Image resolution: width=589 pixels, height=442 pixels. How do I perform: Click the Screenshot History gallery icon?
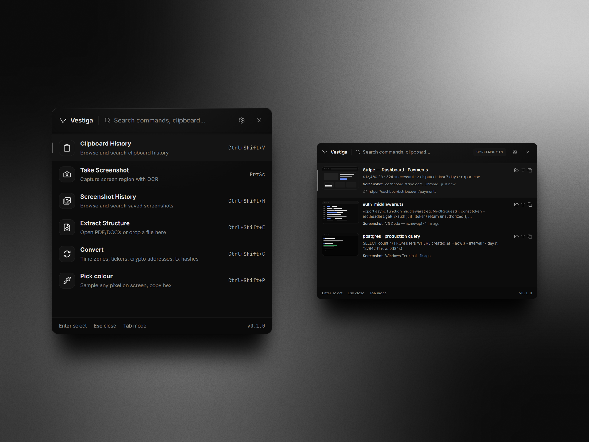click(67, 201)
